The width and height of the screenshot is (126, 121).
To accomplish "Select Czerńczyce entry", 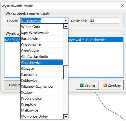I will pyautogui.click(x=42, y=51).
